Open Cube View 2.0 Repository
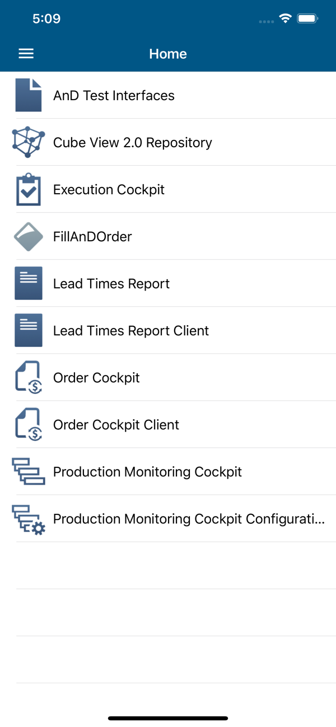 [x=168, y=142]
